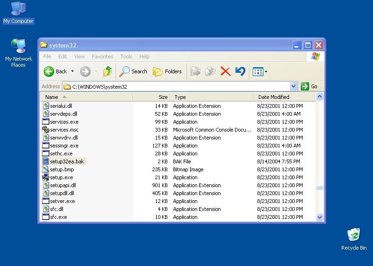
Task: Click the Move To toolbar icon
Action: click(195, 71)
